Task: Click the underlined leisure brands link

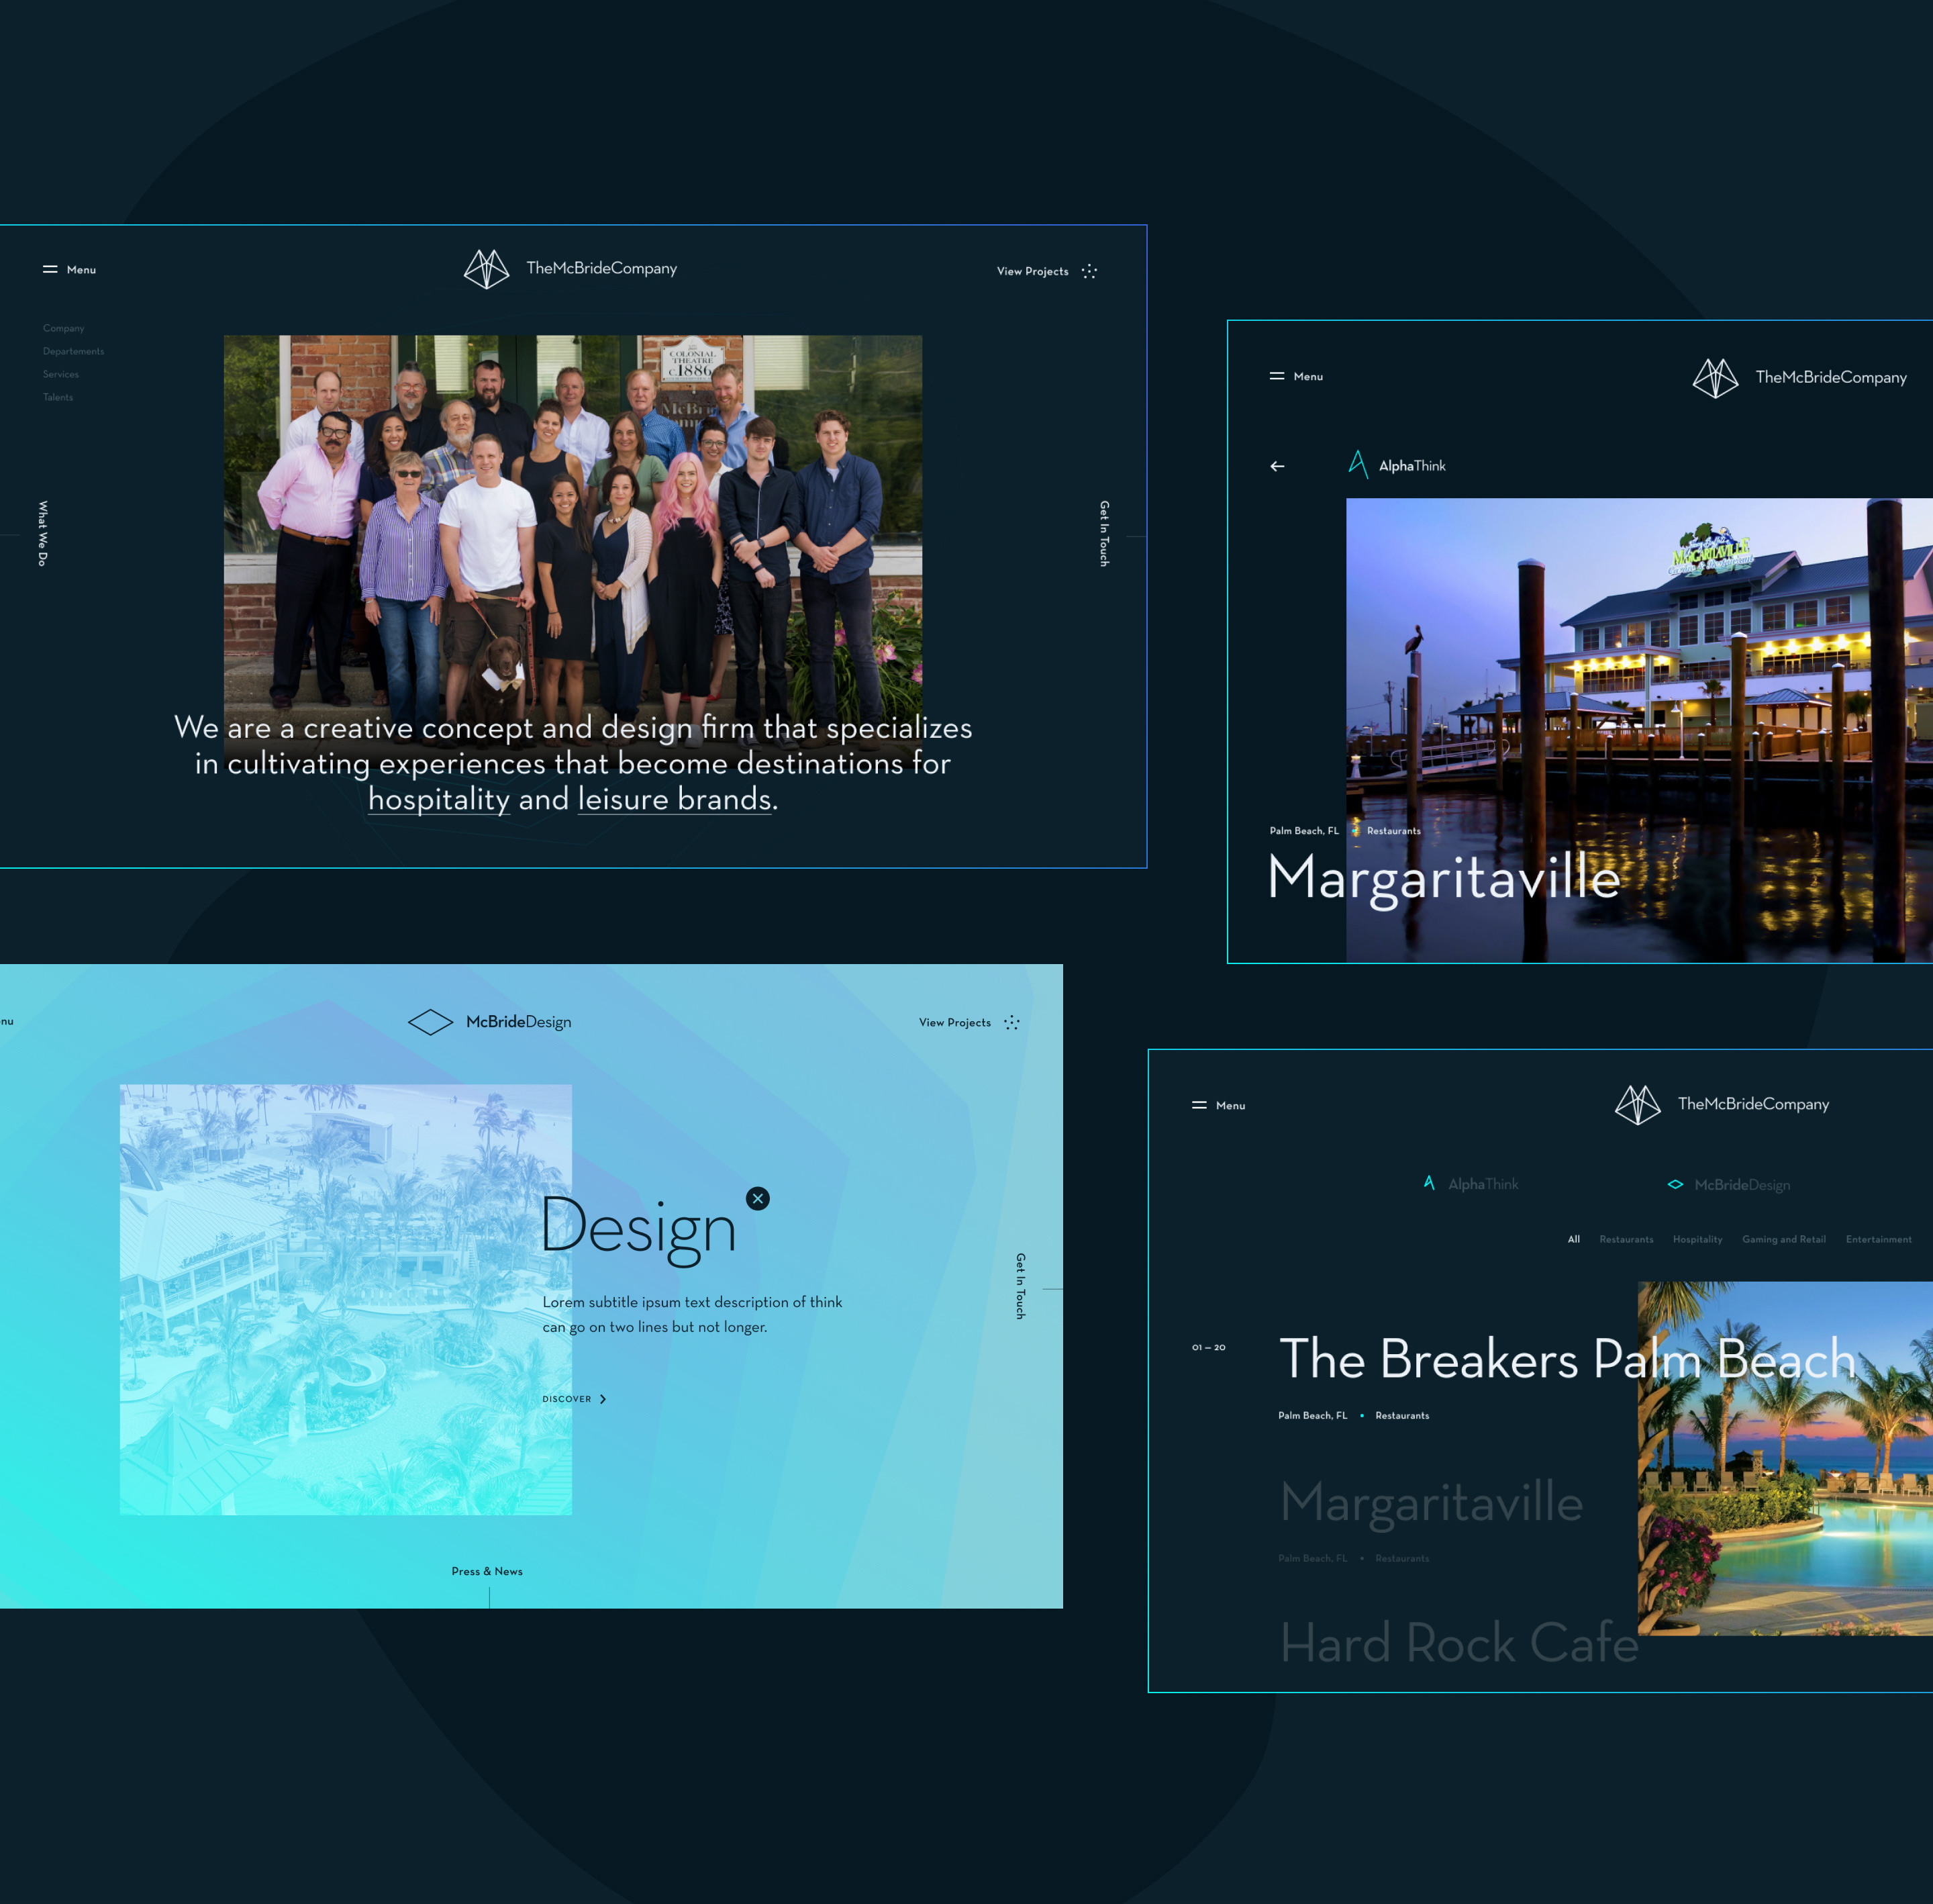Action: [675, 799]
